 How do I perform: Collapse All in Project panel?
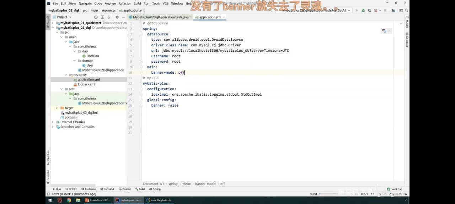pyautogui.click(x=109, y=17)
